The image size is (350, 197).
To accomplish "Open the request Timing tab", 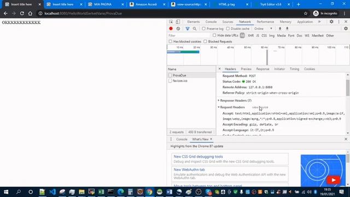I will [x=294, y=69].
